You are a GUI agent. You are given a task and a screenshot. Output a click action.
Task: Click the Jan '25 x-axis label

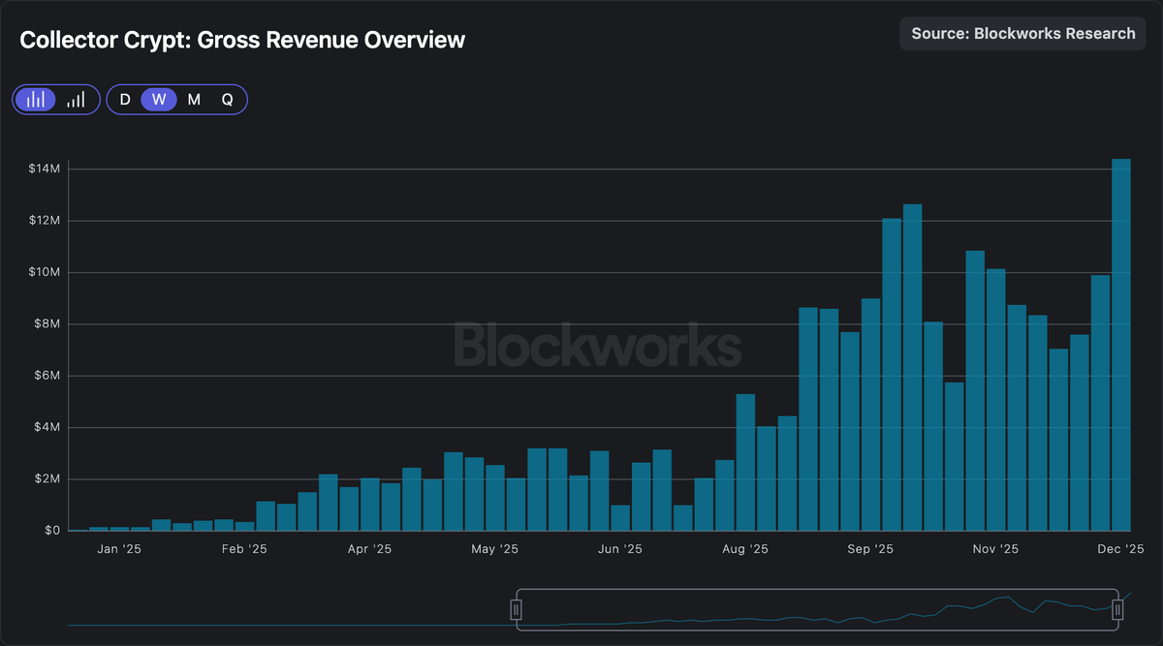120,549
